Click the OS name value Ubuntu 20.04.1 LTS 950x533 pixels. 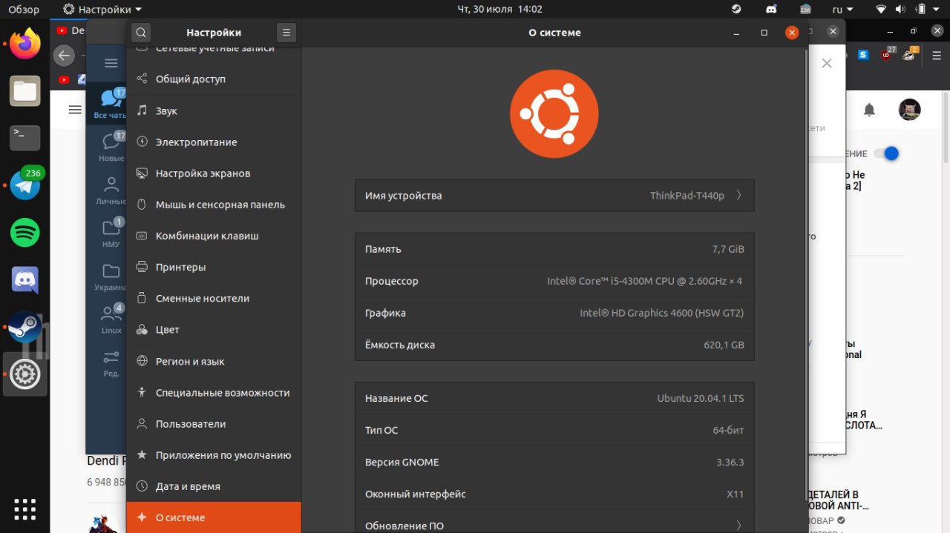pyautogui.click(x=700, y=398)
